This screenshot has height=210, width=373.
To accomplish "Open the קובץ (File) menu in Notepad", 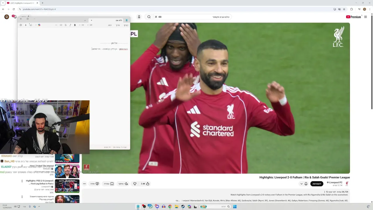I will click(126, 25).
